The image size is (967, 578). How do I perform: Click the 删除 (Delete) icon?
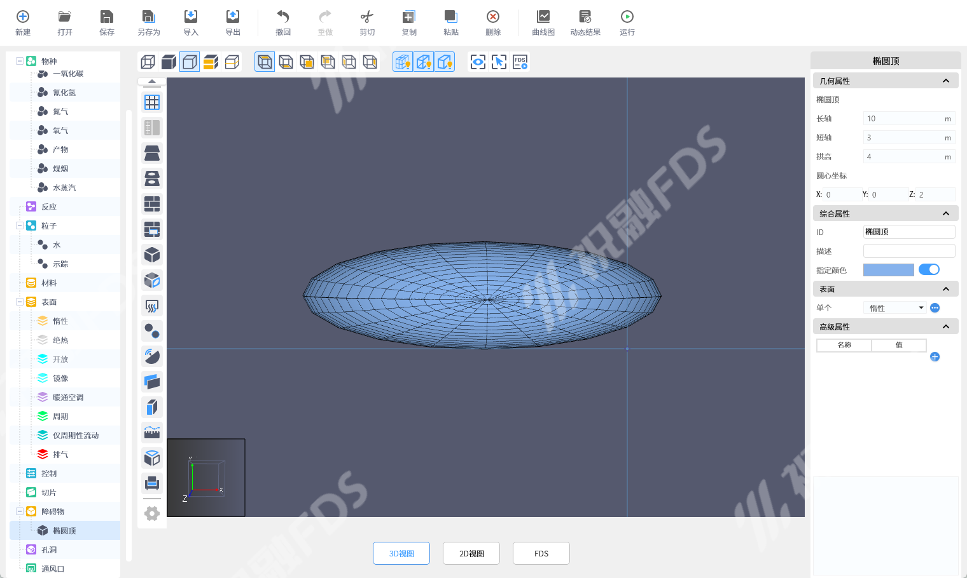pos(493,17)
